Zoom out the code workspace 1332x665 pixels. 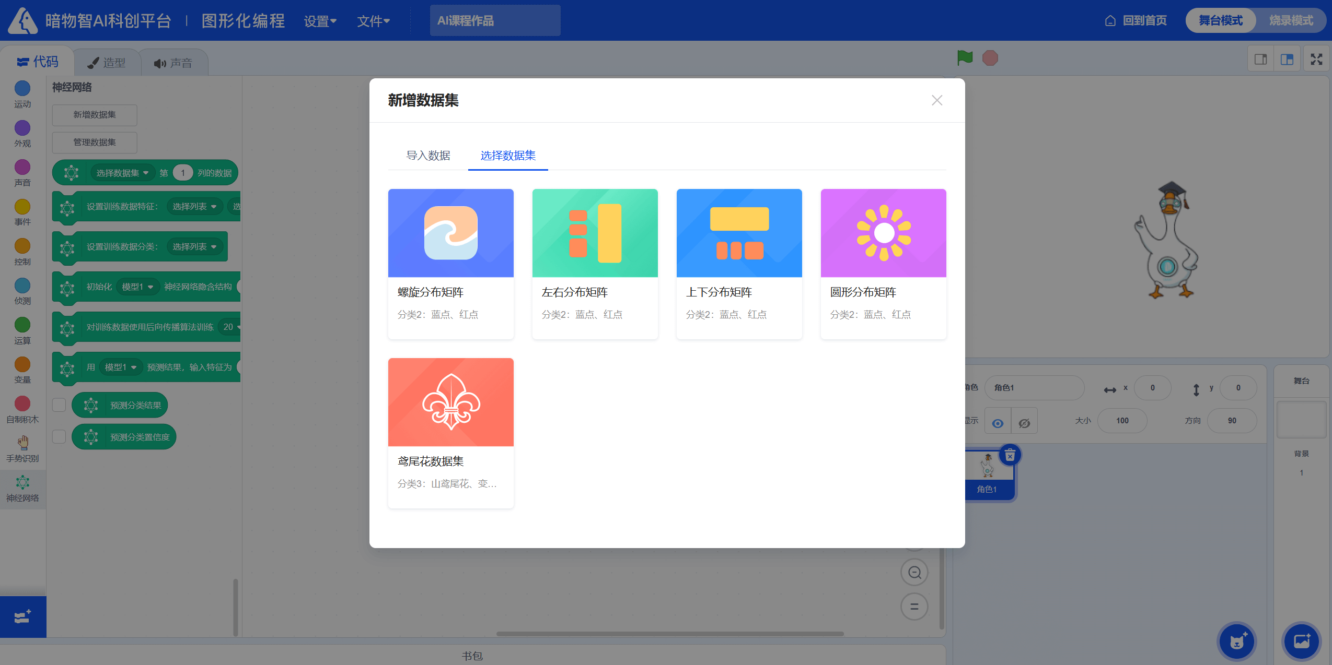[x=914, y=573]
